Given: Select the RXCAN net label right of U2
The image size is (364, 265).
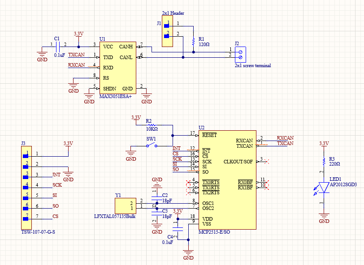Looking at the screenshot, I should (x=285, y=138).
